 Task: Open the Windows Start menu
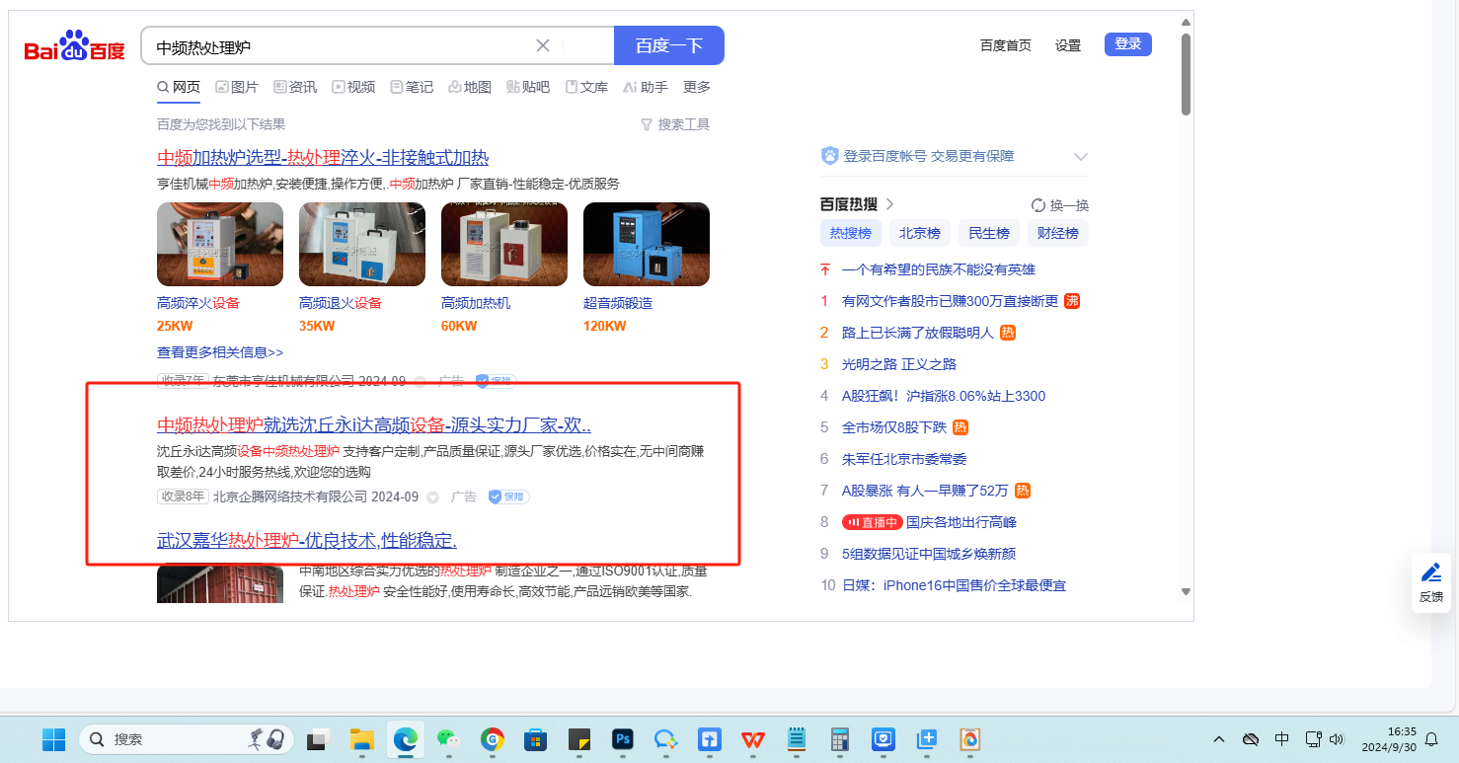53,738
